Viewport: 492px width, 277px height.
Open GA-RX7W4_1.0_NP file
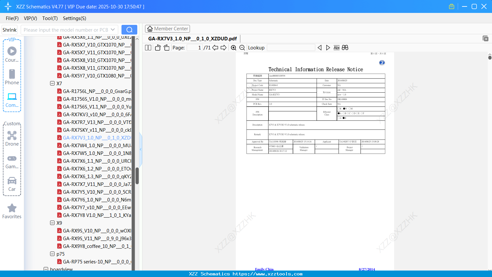pos(94,145)
